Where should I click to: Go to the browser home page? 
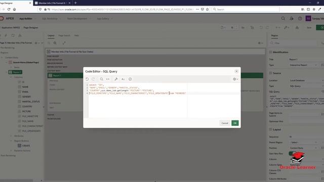pyautogui.click(x=15, y=9)
